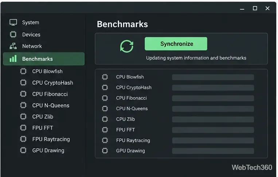Click the CPU Fibonacci label in the results list
The height and width of the screenshot is (177, 278).
click(132, 98)
